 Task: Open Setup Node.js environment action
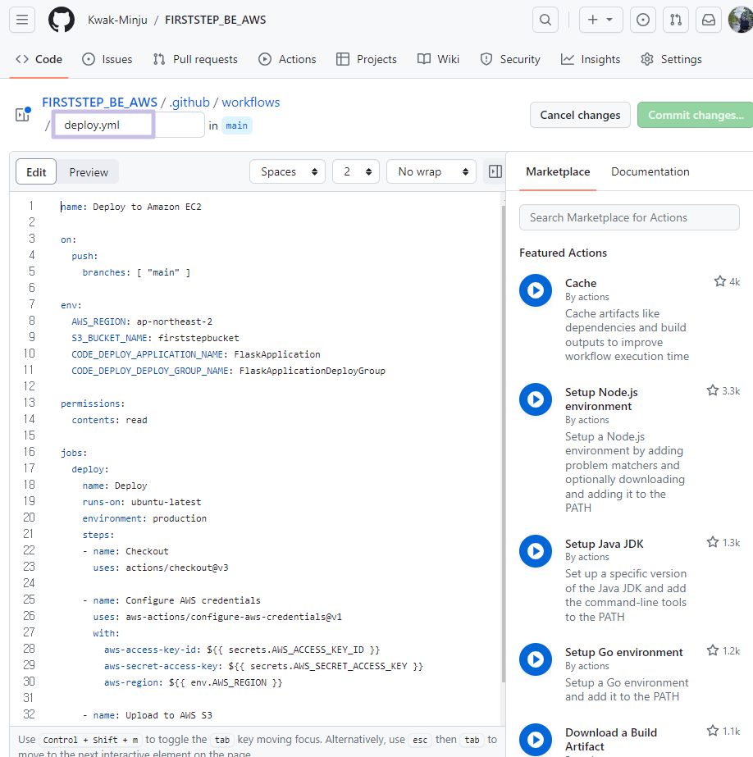[x=601, y=399]
